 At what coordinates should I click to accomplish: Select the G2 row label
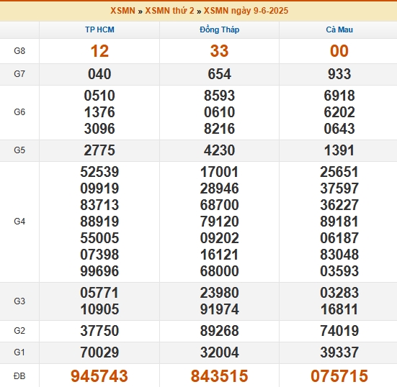pos(19,331)
